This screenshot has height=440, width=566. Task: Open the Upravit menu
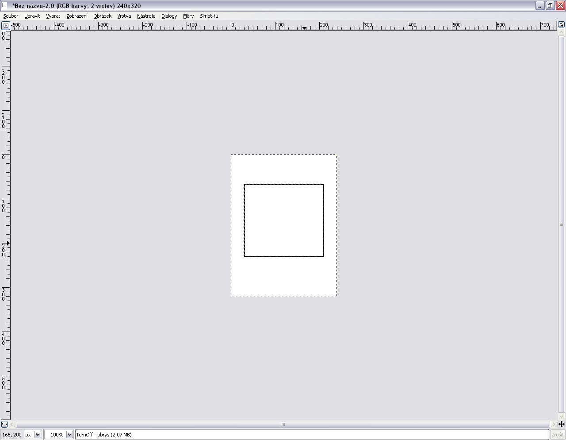tap(32, 16)
